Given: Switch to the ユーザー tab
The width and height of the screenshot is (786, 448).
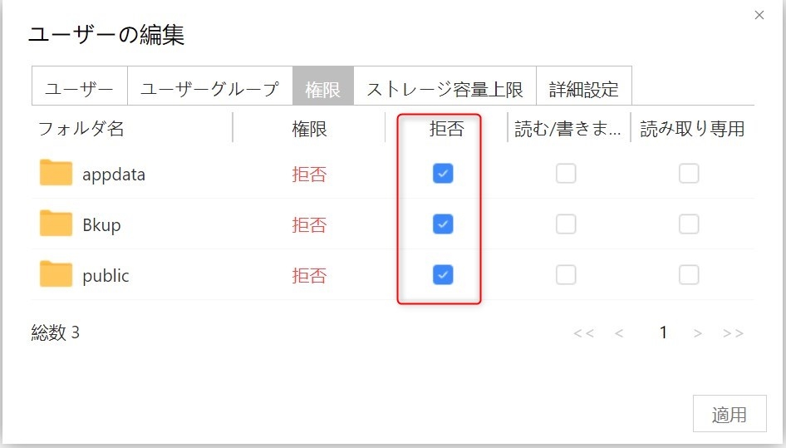Looking at the screenshot, I should click(x=80, y=89).
